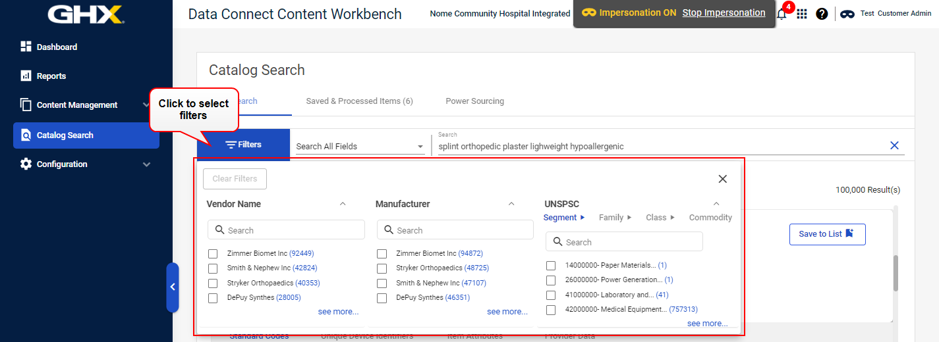Check Zimmer Biomet Inc manufacturer (94872)
Screen dimensions: 939x342
(x=382, y=254)
